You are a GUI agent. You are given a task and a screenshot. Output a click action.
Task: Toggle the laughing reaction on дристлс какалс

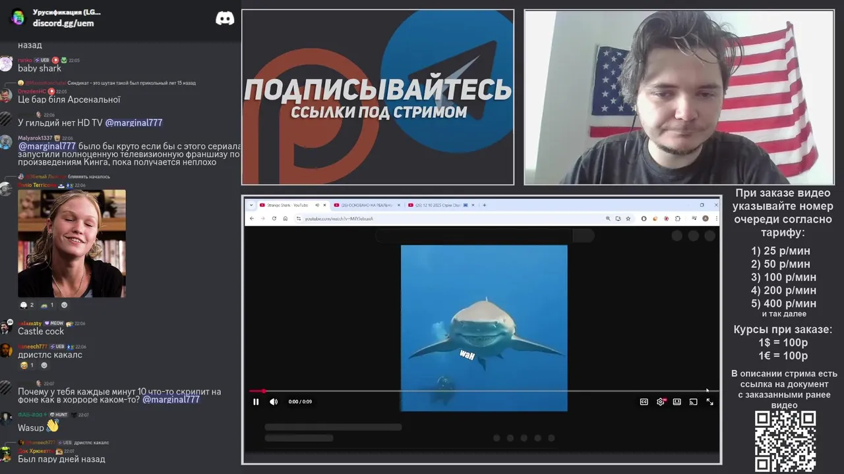(27, 365)
